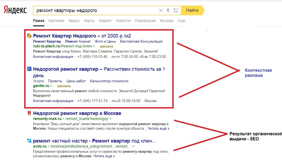Start voice search with the microphone icon
Viewport: 282px width, 165px height.
(168, 10)
